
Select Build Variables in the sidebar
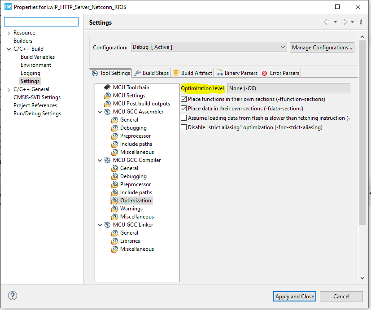pos(38,57)
